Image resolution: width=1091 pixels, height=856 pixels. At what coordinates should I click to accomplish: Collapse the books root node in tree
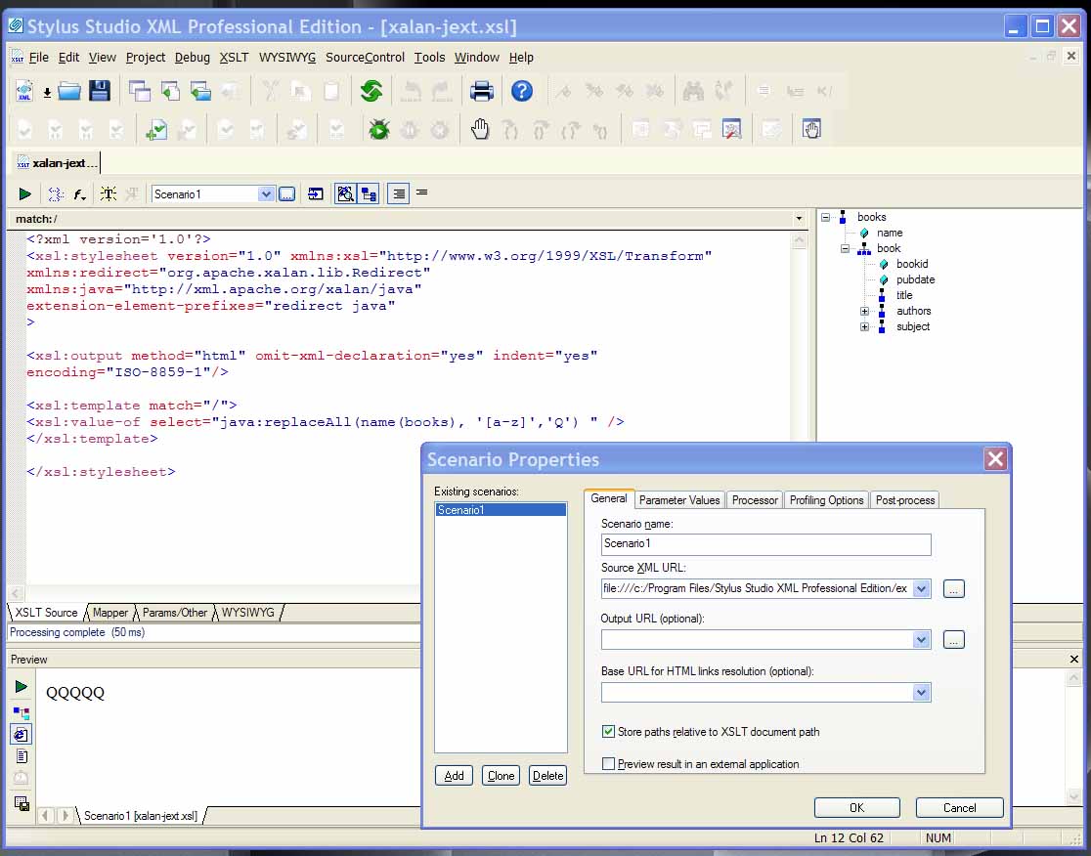[x=825, y=217]
